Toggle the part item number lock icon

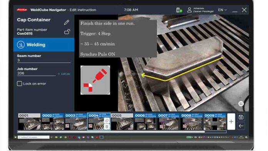(x=67, y=32)
